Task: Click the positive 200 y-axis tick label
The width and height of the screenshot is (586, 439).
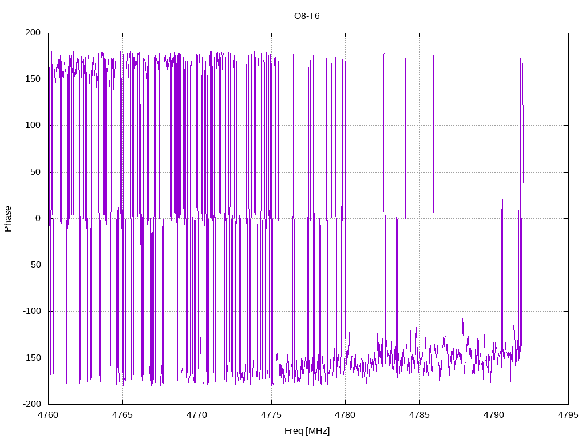Action: 33,33
